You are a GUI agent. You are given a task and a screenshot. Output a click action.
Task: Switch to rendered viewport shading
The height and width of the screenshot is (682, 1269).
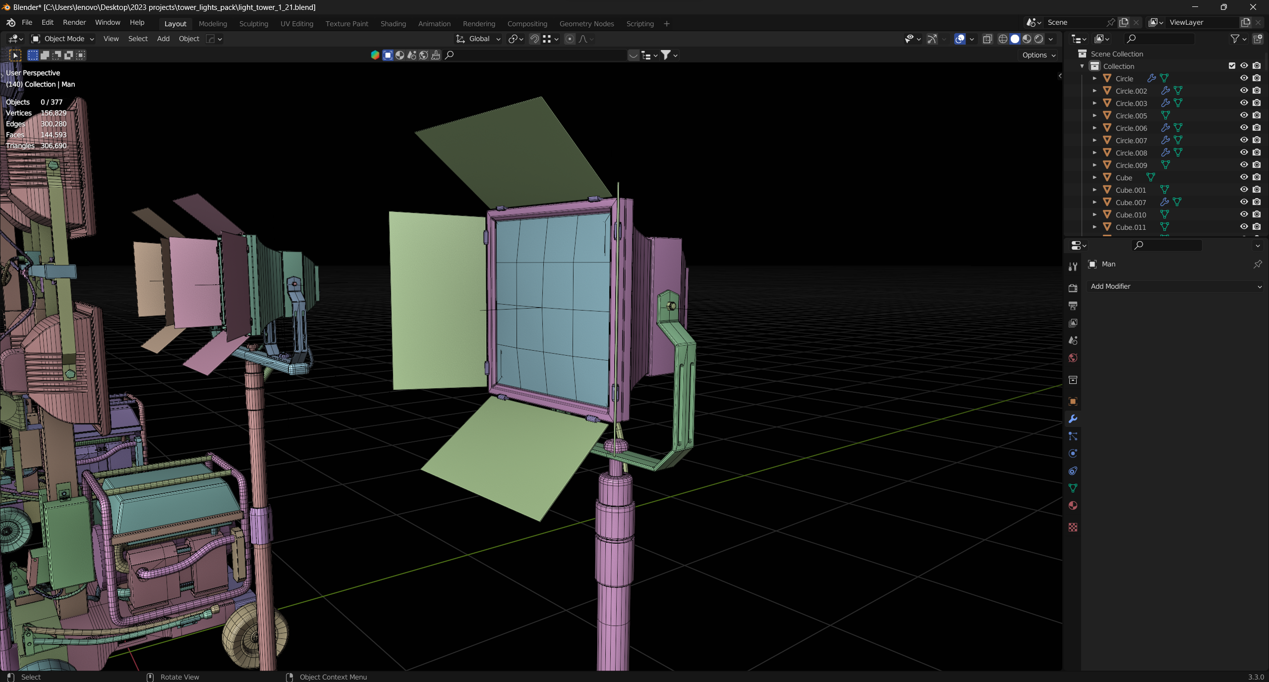[x=1039, y=39]
